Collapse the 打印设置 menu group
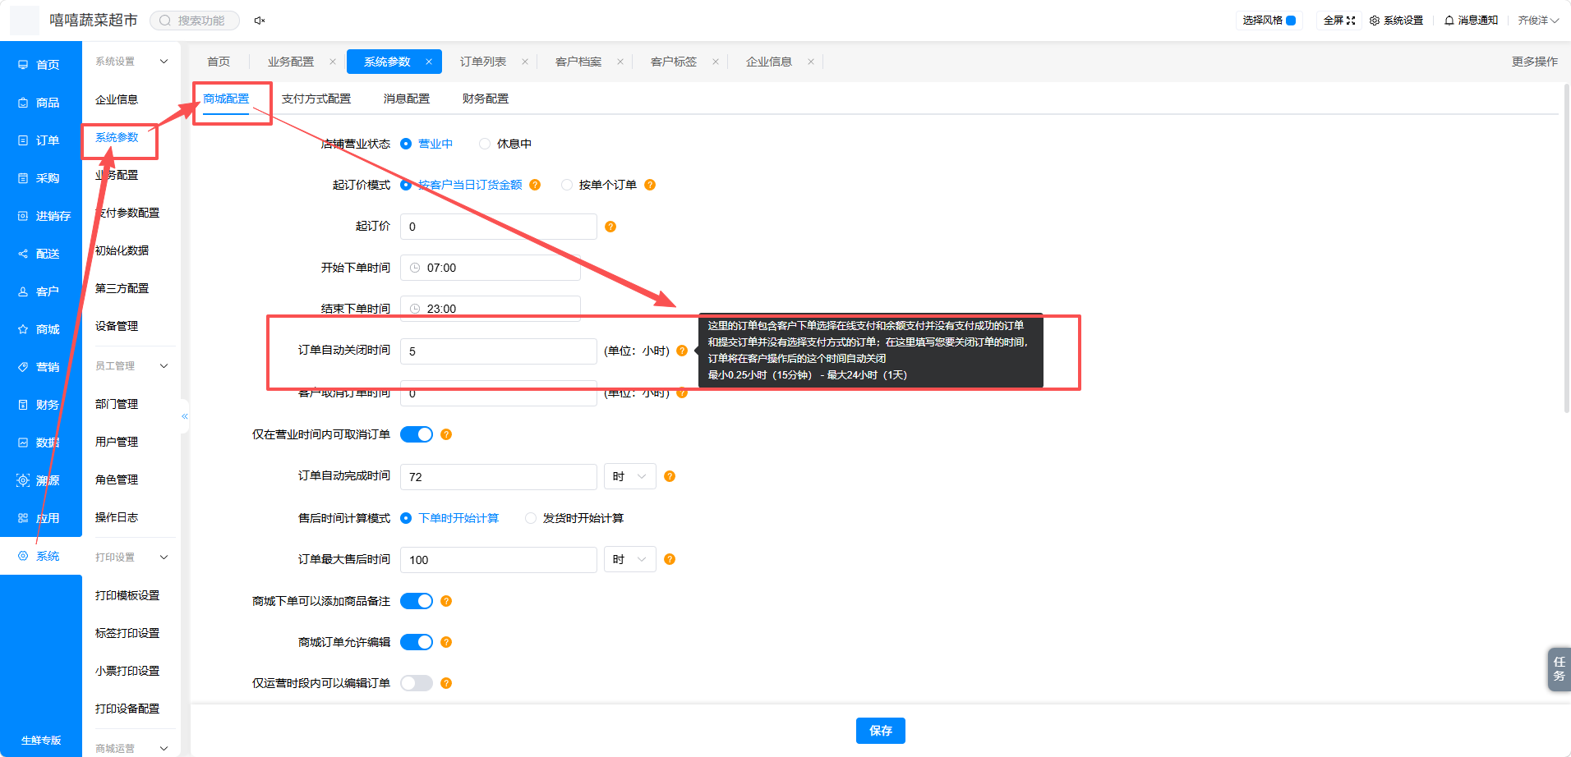This screenshot has height=757, width=1571. [x=164, y=557]
